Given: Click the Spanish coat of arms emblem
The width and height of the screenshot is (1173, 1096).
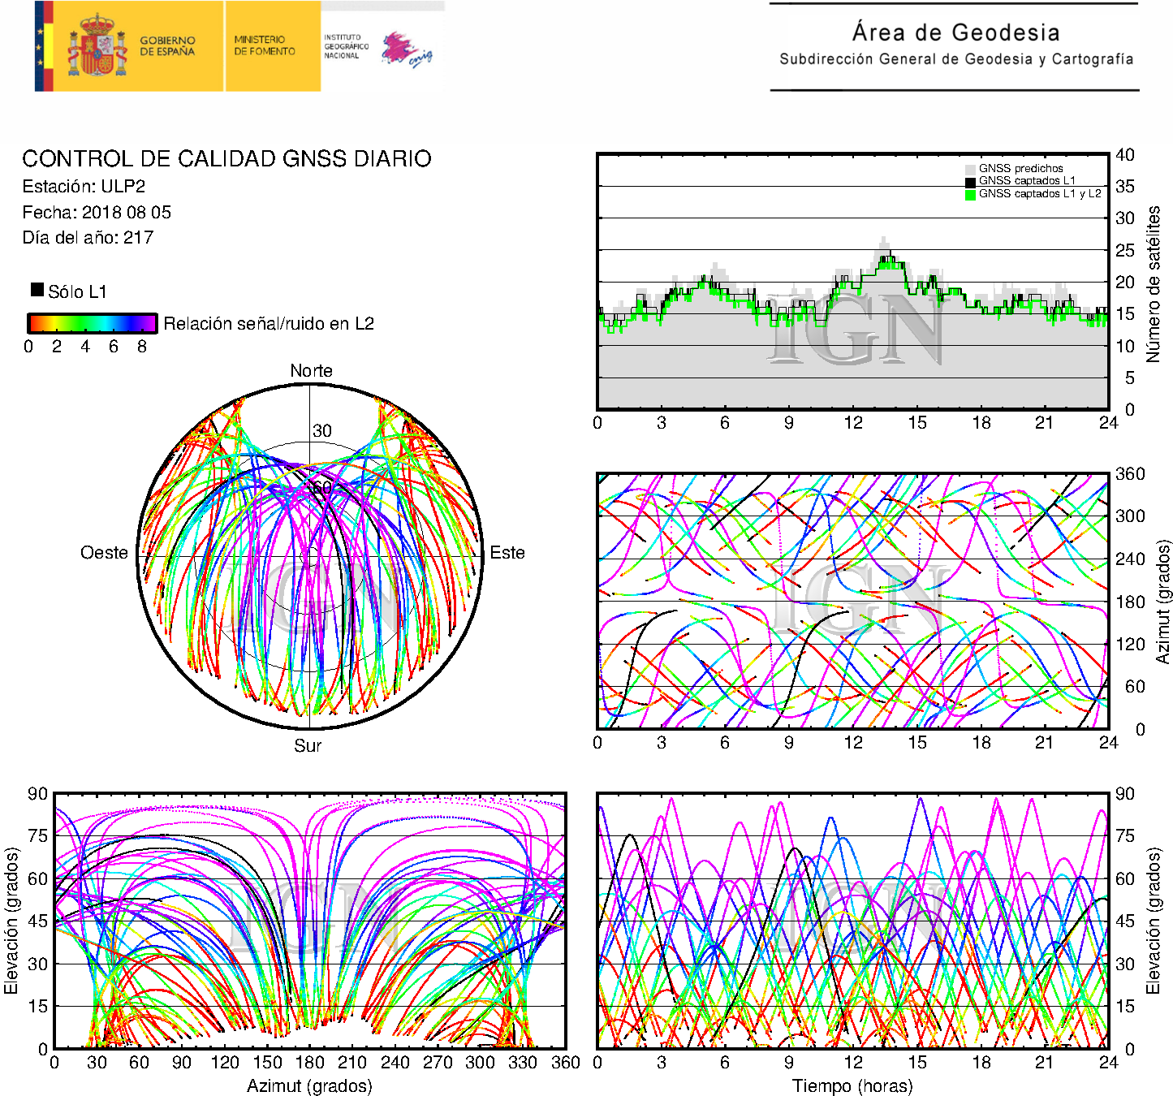Looking at the screenshot, I should click(x=97, y=46).
